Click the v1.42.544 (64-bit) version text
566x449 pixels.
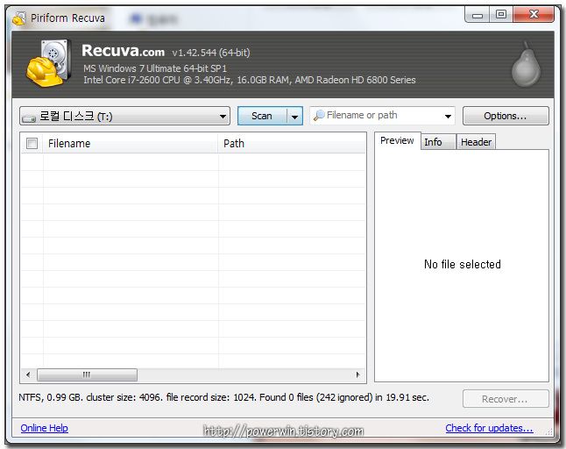pyautogui.click(x=211, y=53)
